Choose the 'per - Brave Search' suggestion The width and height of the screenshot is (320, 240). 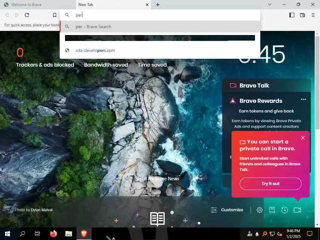click(x=160, y=27)
